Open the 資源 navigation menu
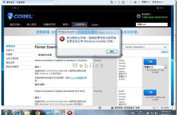This screenshot has height=115, width=177. point(66,24)
